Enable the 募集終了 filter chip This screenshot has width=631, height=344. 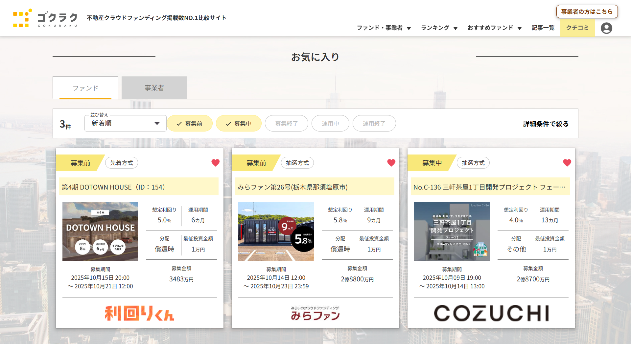coord(286,124)
